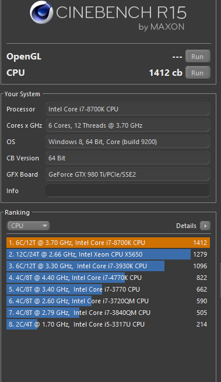Select ranking row Intel Core i7-4770K

point(108,278)
